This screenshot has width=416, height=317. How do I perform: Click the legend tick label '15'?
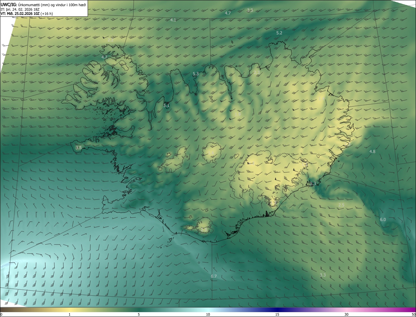coord(277,314)
